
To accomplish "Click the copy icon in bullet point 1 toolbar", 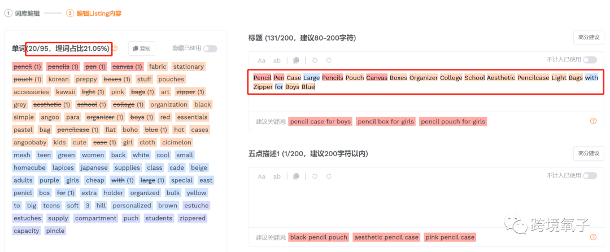I will click(x=296, y=176).
